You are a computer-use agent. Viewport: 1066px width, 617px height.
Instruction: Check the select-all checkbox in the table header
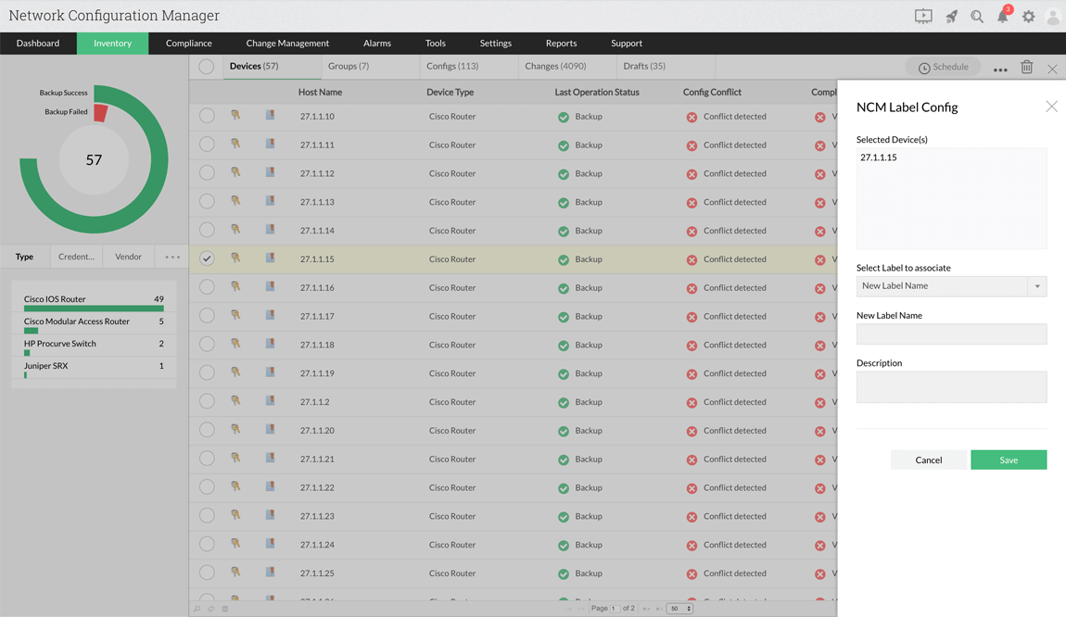pyautogui.click(x=206, y=66)
